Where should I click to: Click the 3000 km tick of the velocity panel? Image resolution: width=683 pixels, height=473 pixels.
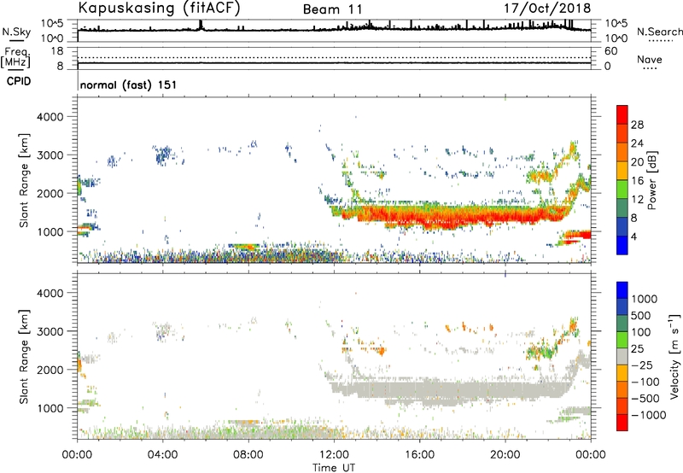click(x=50, y=331)
